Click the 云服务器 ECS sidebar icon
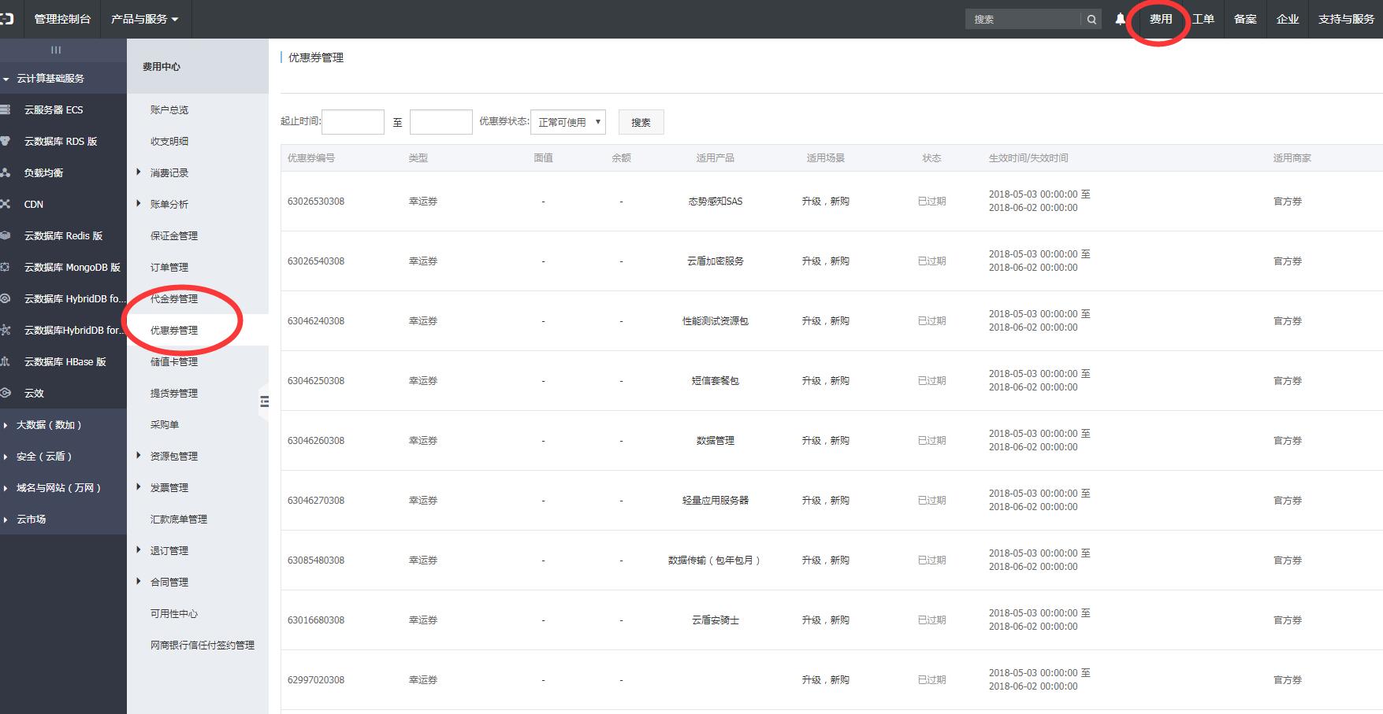The width and height of the screenshot is (1383, 714). tap(6, 109)
